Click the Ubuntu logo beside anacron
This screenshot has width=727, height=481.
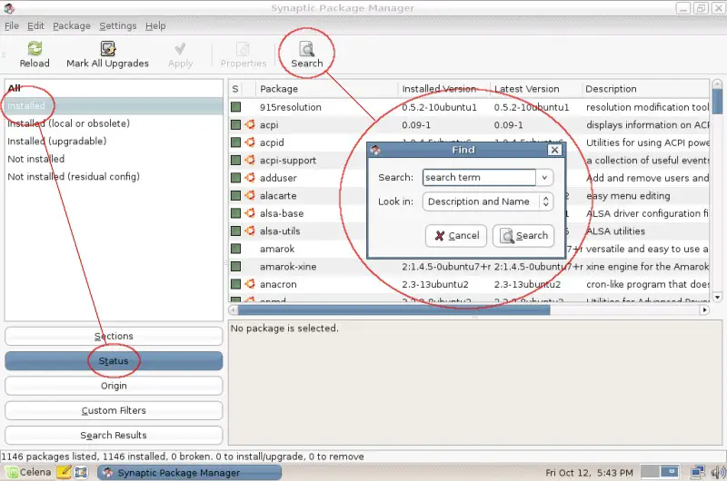[x=250, y=284]
